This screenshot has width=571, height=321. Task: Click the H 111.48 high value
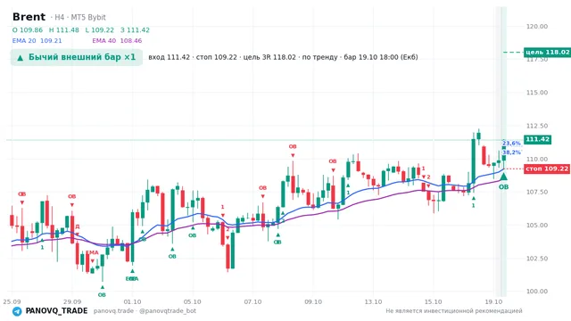pyautogui.click(x=63, y=30)
